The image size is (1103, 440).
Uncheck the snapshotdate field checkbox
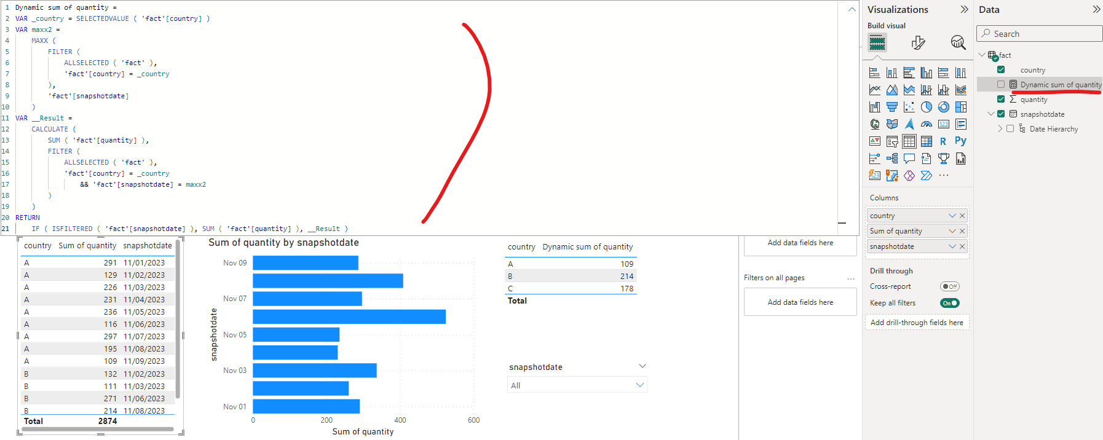[x=1001, y=114]
